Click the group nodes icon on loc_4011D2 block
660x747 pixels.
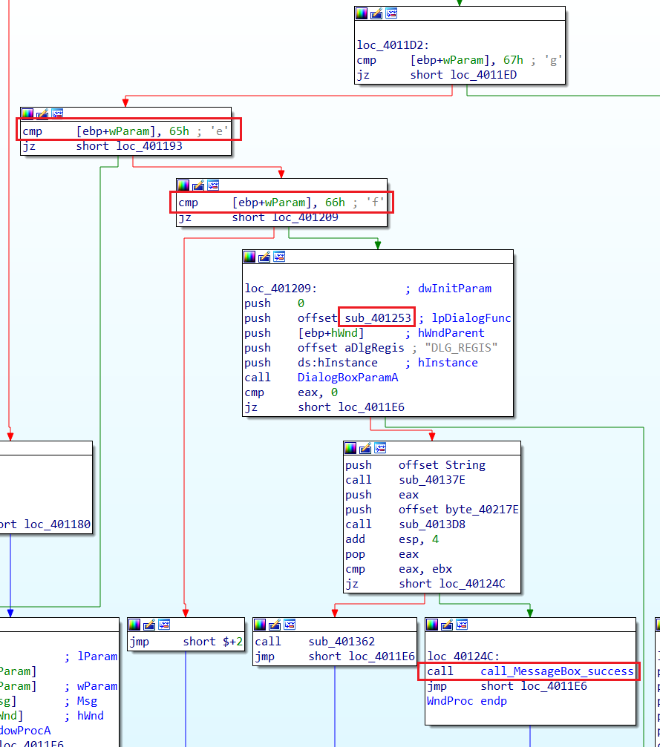coord(391,13)
